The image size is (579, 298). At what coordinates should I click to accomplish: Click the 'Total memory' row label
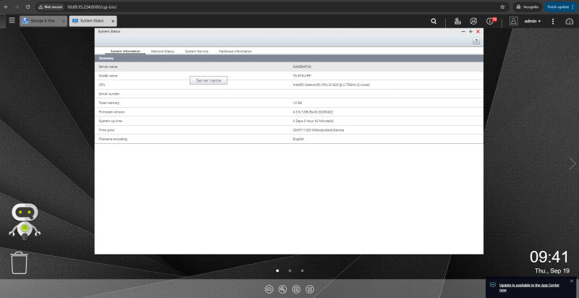tap(109, 103)
